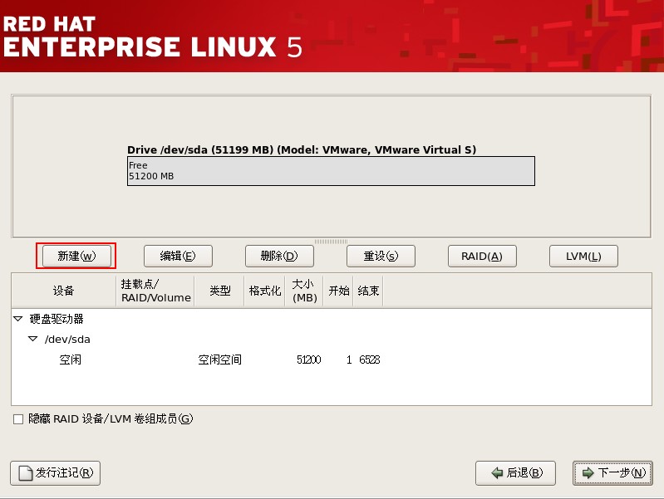Sort by 设备 column header

pos(63,291)
